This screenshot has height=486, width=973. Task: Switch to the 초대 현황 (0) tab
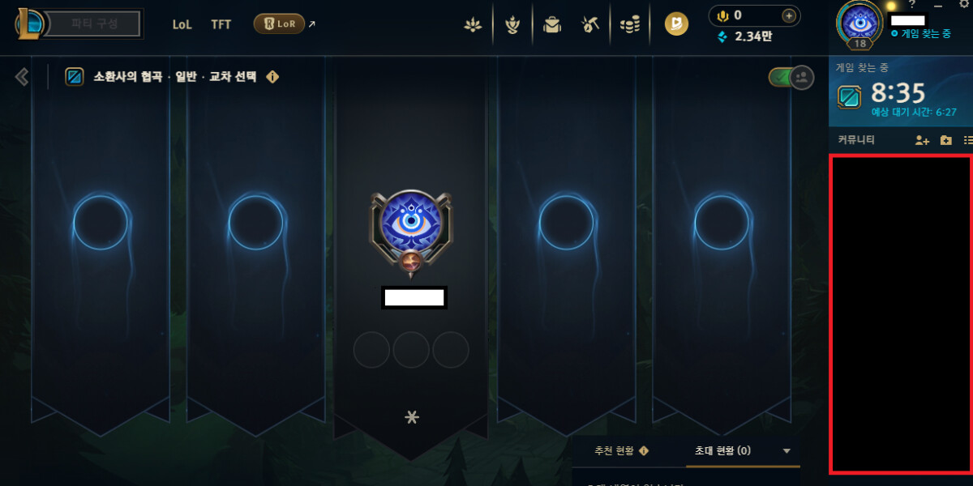[722, 451]
